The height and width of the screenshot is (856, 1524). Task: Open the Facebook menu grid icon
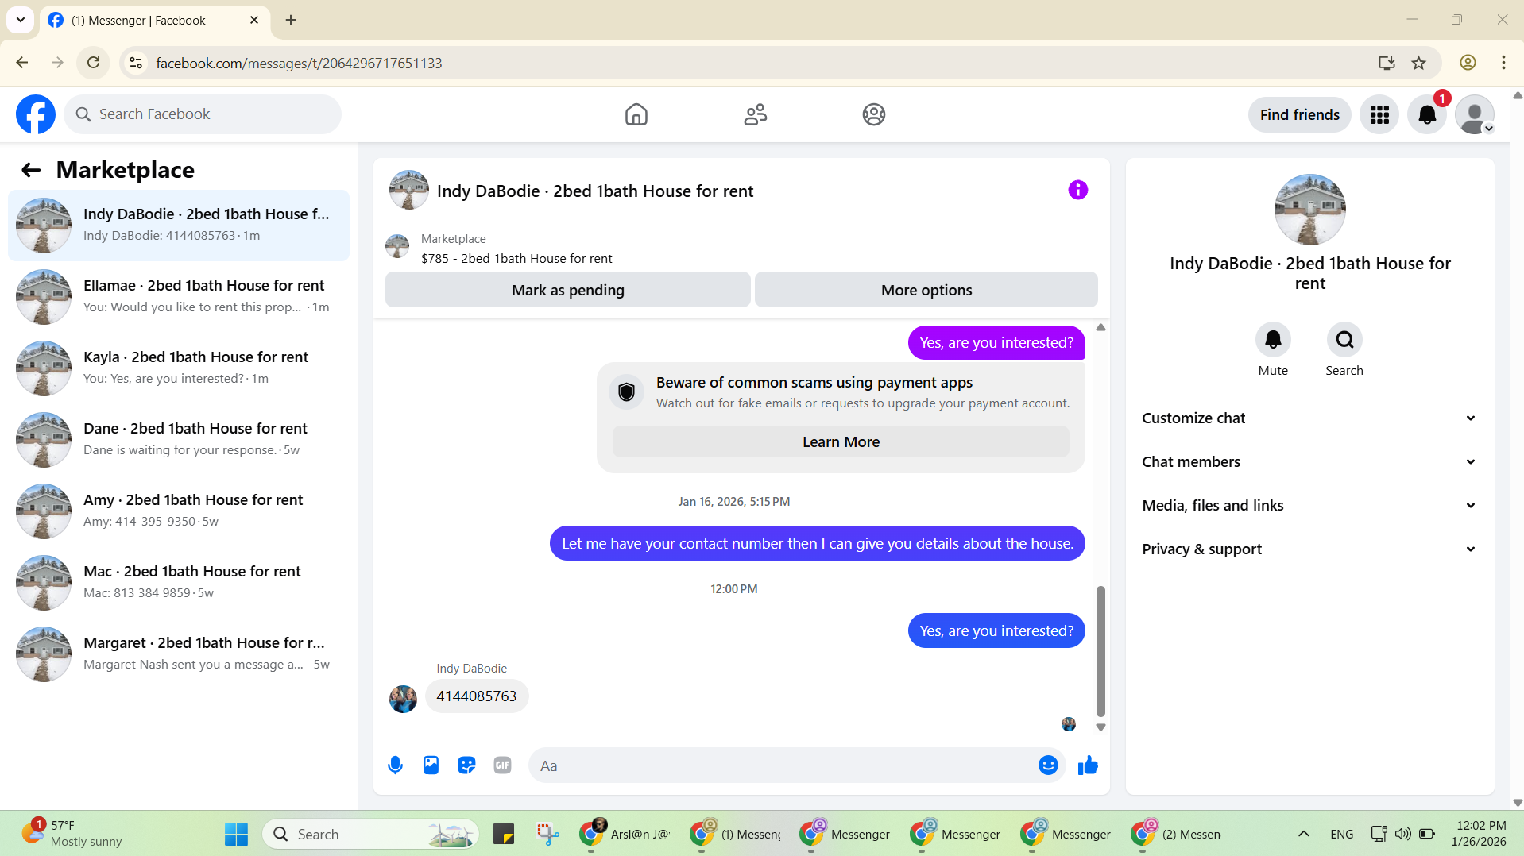(1379, 114)
